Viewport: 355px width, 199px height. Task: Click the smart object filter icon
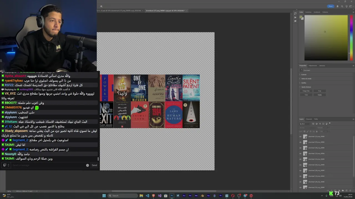pyautogui.click(x=327, y=124)
